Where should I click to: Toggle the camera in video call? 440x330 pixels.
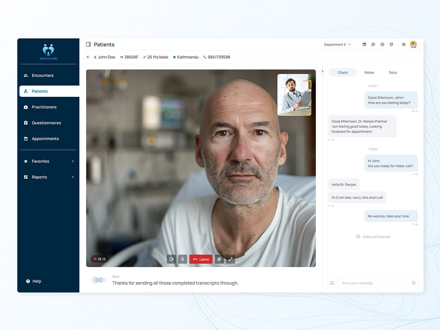(x=171, y=259)
